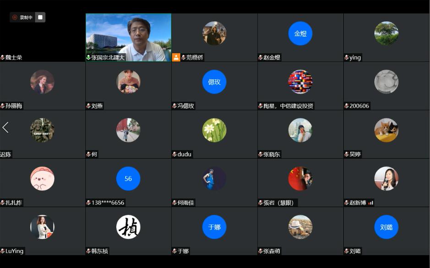Click the stop recording square button
This screenshot has height=268, width=430.
(40, 17)
